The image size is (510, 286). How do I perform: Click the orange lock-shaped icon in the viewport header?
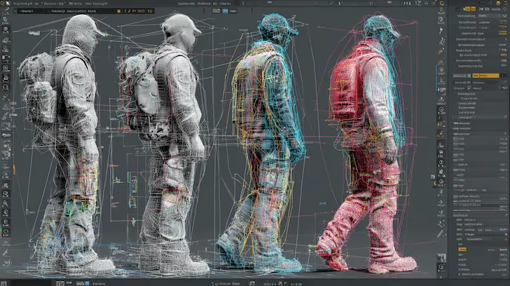tap(118, 11)
